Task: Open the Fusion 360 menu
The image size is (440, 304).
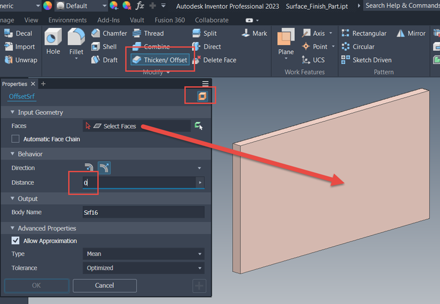Action: point(170,20)
